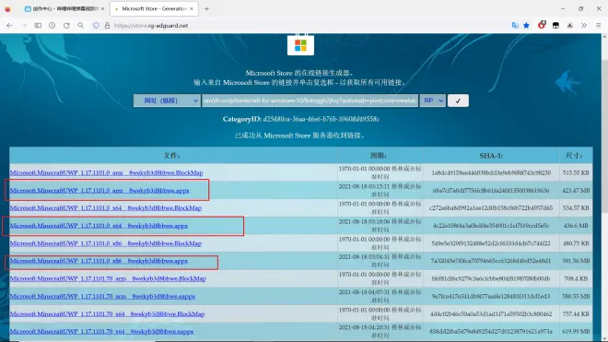
Task: Close the 创作中心 tab
Action: 102,8
